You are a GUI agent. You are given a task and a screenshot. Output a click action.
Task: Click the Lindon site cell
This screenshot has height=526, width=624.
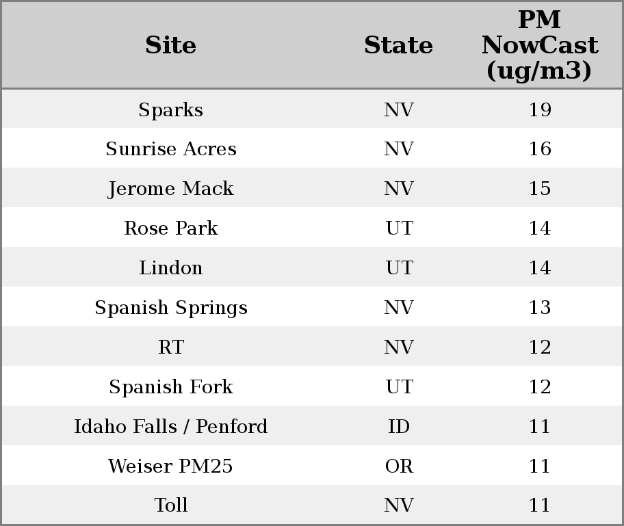[x=171, y=268]
